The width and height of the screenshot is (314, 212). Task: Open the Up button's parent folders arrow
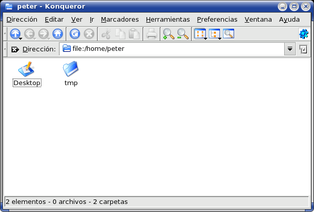pyautogui.click(x=20, y=39)
